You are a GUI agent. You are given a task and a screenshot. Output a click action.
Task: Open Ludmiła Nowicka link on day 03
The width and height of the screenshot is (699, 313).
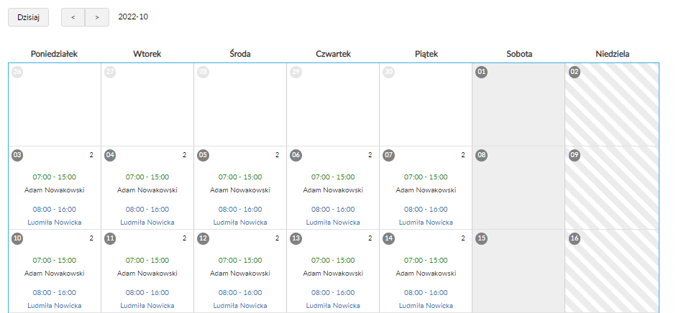[x=55, y=223]
